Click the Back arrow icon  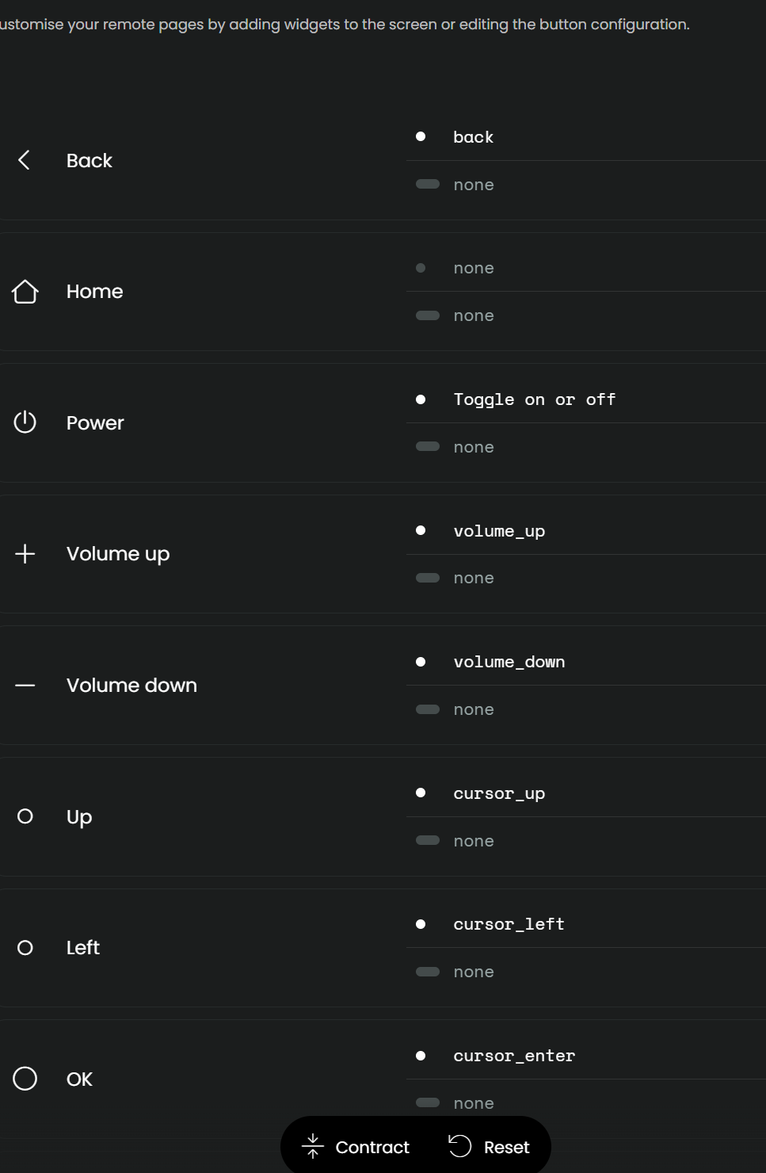click(x=25, y=160)
